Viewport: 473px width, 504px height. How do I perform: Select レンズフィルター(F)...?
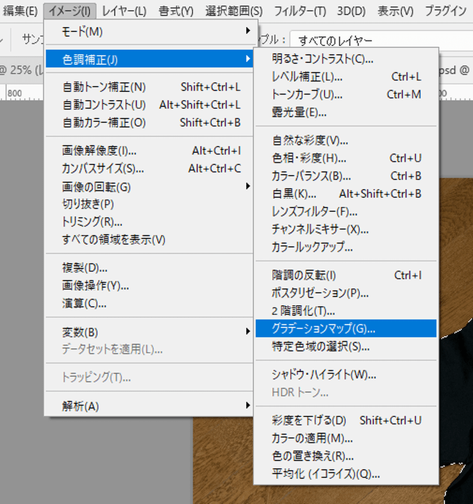click(x=346, y=211)
